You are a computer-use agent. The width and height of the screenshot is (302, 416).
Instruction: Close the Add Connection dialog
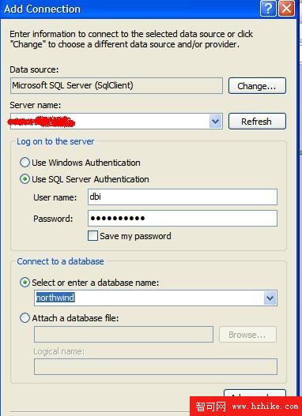point(286,9)
